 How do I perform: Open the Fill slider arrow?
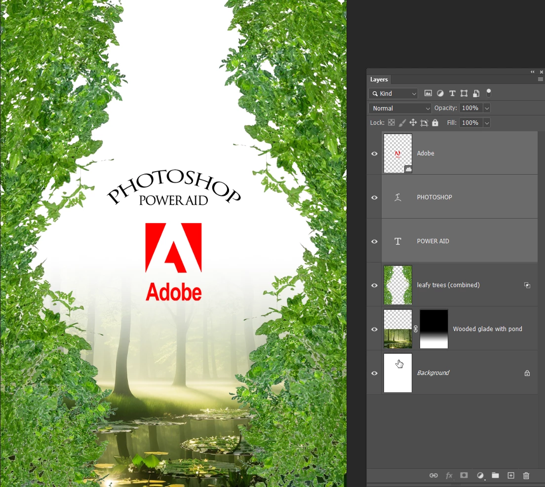[x=487, y=123]
